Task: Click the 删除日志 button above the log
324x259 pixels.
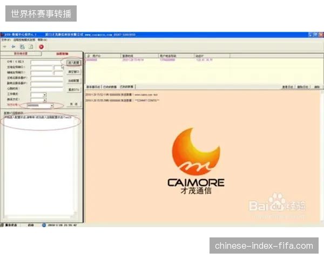Action: coord(303,87)
